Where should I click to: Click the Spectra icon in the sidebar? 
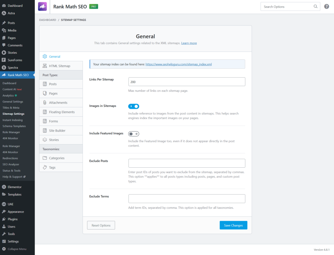coord(4,67)
